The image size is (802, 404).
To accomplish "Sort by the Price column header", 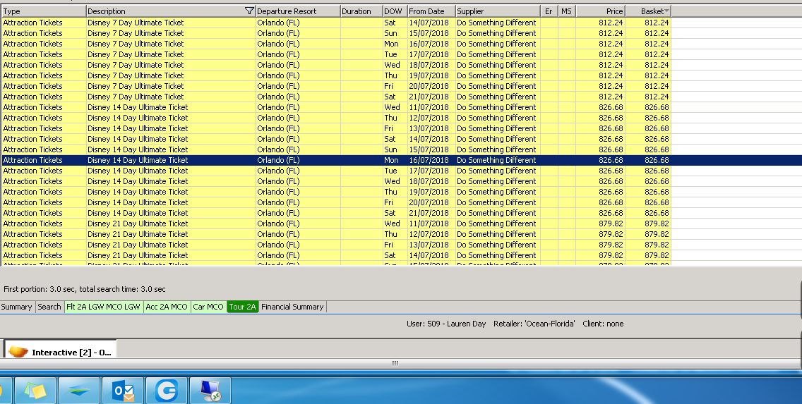I will pos(601,11).
